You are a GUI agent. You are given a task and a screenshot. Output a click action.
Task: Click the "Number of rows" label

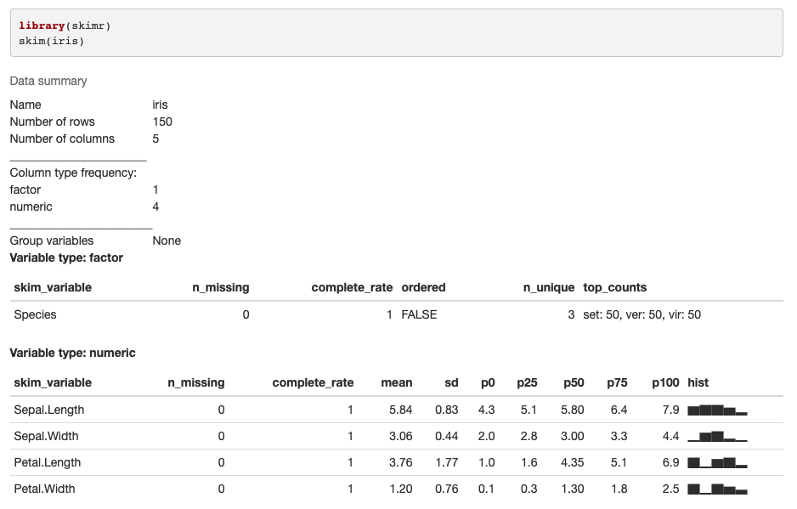(x=53, y=122)
